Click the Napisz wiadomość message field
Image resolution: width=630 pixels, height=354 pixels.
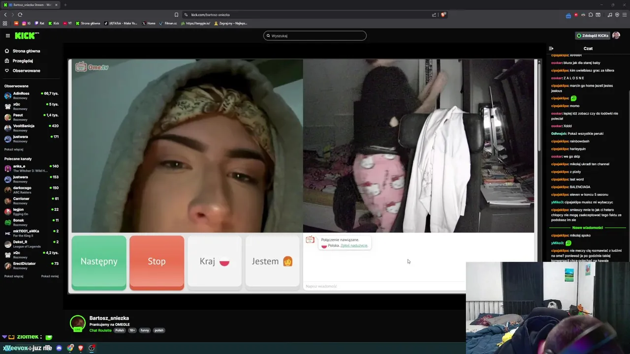tap(384, 286)
